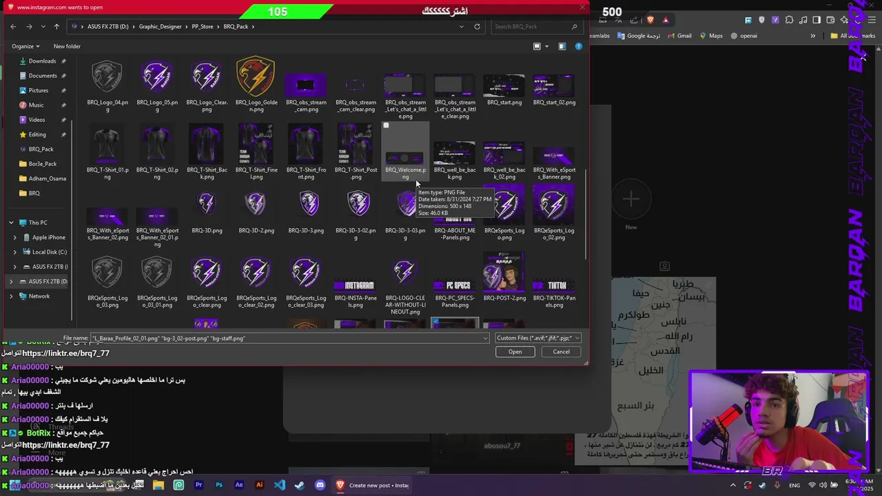Viewport: 882px width, 496px height.
Task: Launch After Effects from the taskbar
Action: 239,485
